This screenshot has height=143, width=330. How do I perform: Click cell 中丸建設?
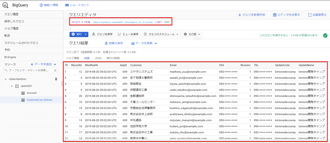[136, 120]
